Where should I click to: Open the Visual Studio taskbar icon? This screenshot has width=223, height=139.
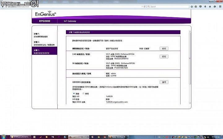click(53, 137)
